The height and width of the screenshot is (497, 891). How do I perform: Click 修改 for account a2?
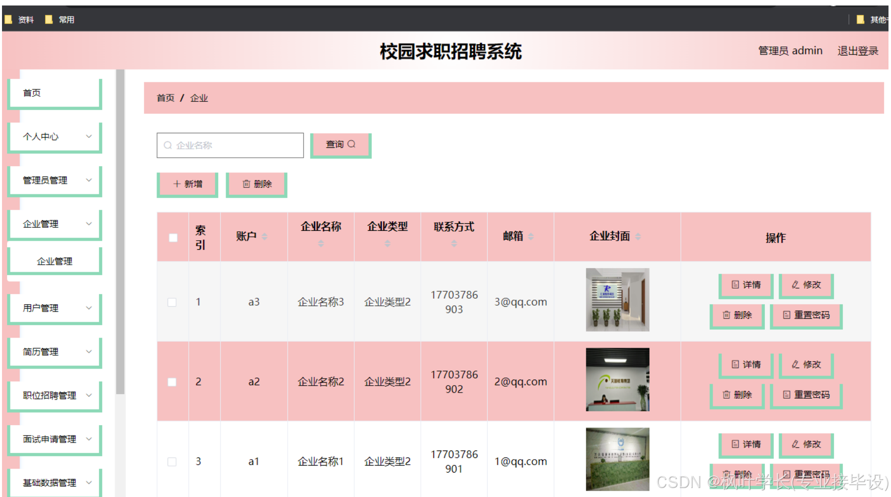click(x=806, y=365)
